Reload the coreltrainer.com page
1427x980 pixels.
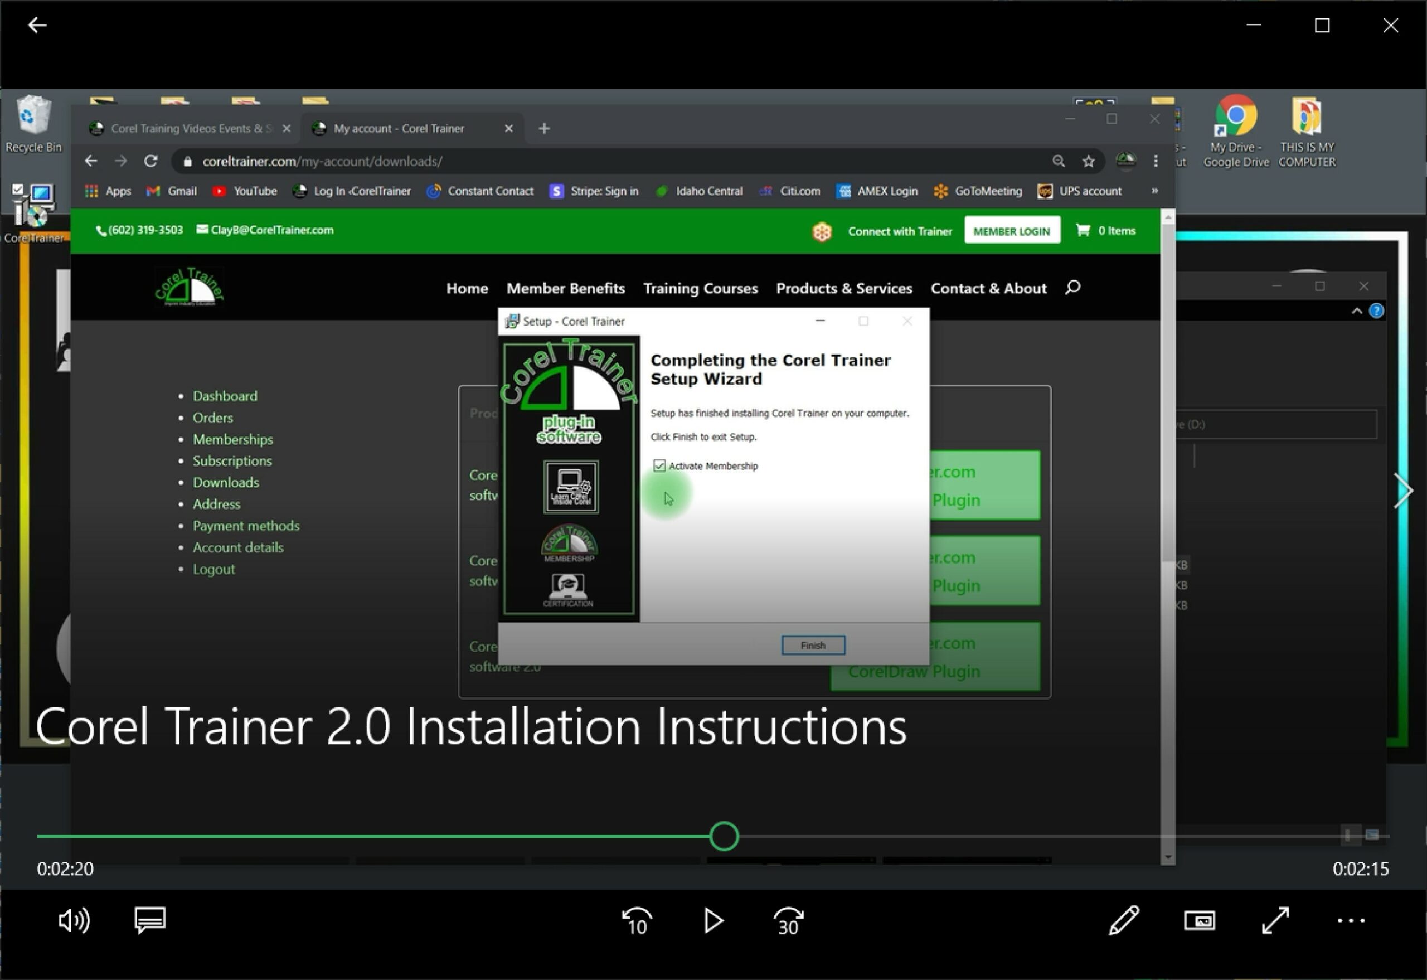click(x=151, y=161)
